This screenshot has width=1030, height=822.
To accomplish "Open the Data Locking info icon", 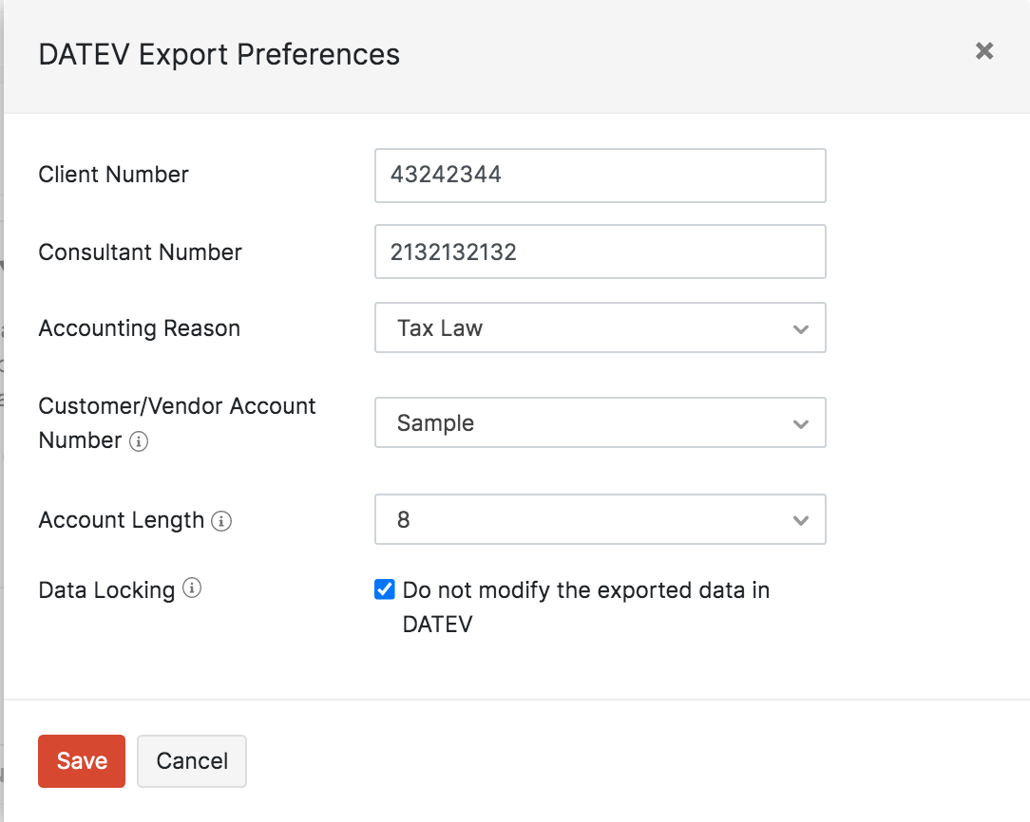I will 192,588.
